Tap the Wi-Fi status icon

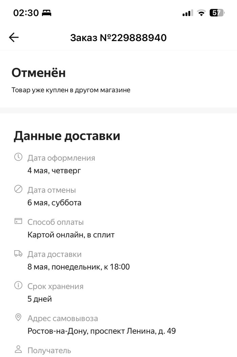point(201,13)
